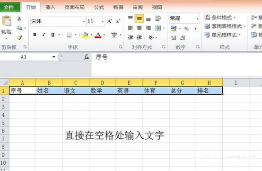Screen dimensions: 262x171
Task: Align text left
Action: coord(130,28)
